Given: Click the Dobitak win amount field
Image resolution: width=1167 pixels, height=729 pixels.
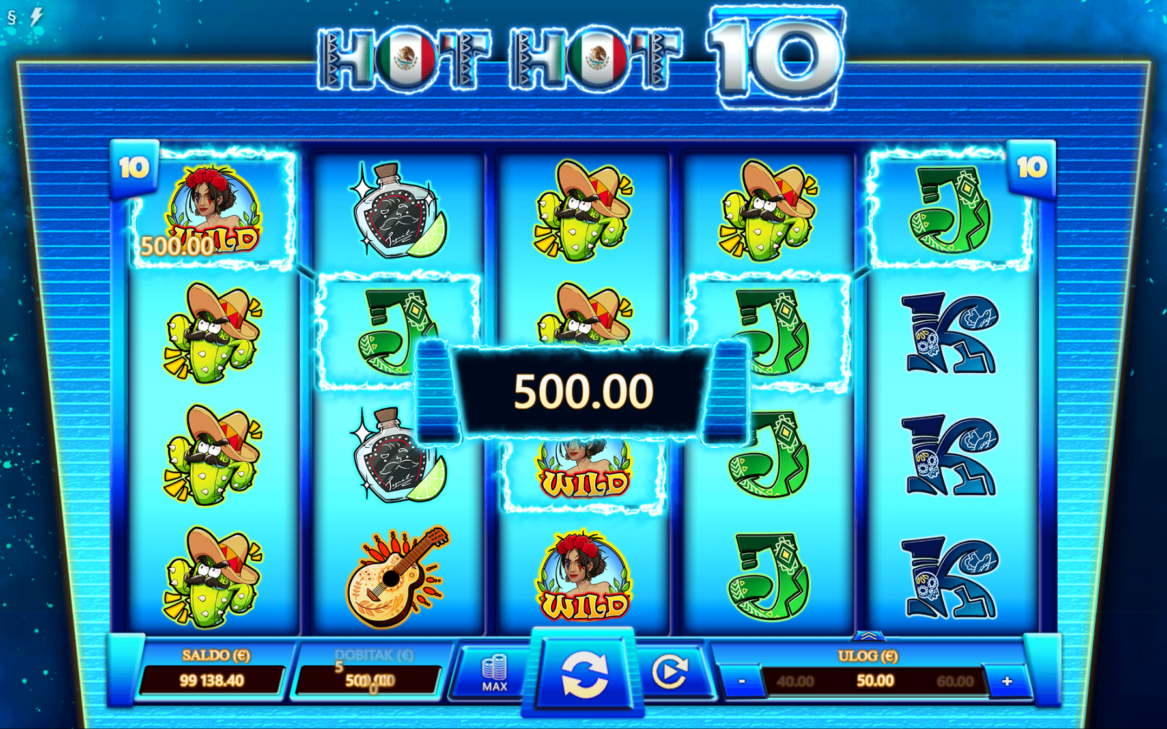Looking at the screenshot, I should coord(369,680).
